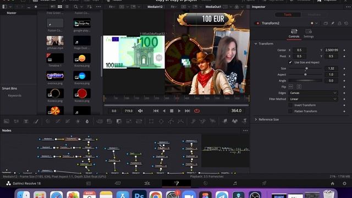Viewport: 352px width, 198px height.
Task: Enable Flatten Transform checkbox
Action: tap(290, 111)
